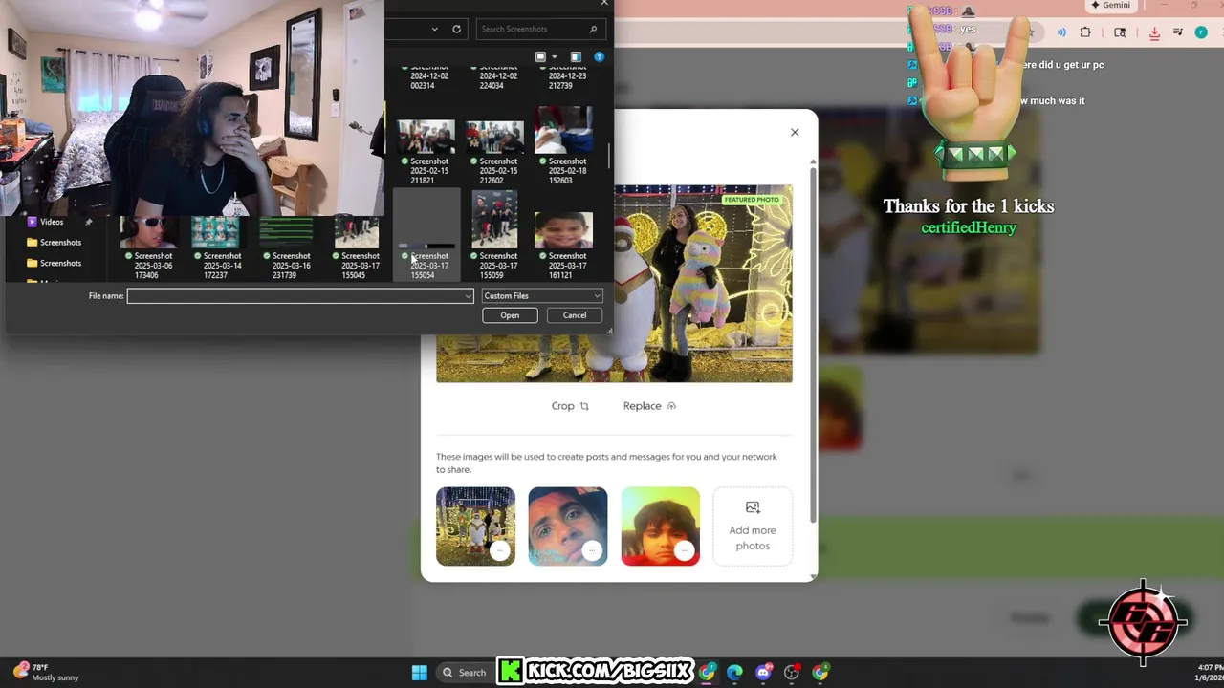
Task: Cancel the file picker dialog
Action: tap(575, 315)
